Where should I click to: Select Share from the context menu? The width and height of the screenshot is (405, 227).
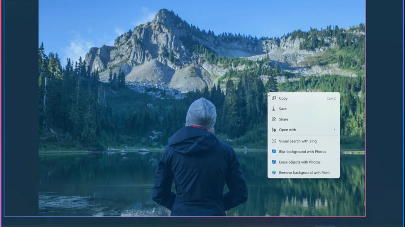[303, 119]
